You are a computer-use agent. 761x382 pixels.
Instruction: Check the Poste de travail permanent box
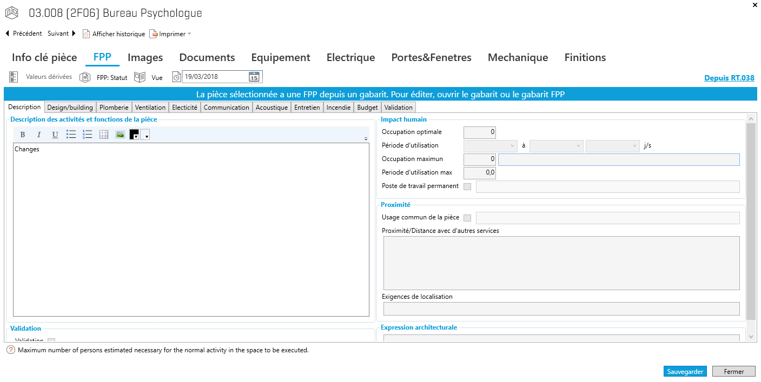point(467,186)
